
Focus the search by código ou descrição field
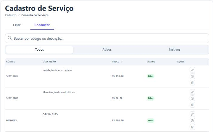[x=107, y=38]
